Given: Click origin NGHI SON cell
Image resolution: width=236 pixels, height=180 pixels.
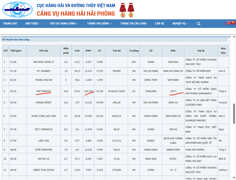Looking at the screenshot, I should 151,159.
